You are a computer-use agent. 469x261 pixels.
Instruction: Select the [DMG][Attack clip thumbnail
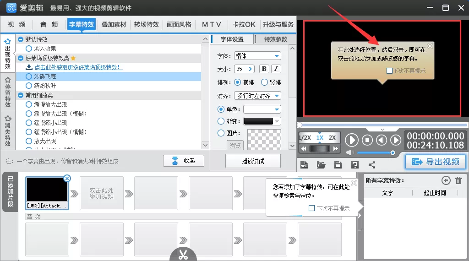47,193
